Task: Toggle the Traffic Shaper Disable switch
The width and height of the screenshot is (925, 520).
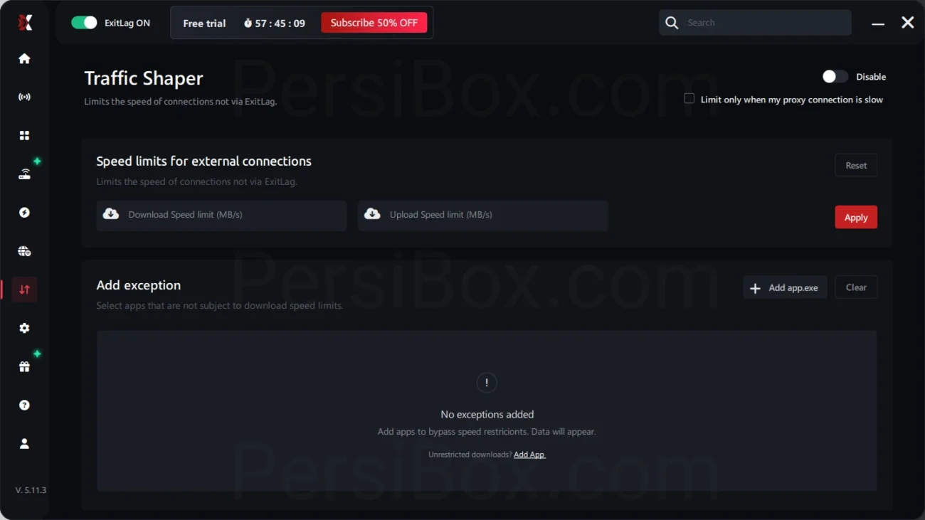Action: tap(835, 76)
